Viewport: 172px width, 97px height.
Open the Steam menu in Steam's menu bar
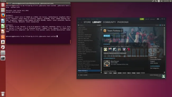coord(79,19)
